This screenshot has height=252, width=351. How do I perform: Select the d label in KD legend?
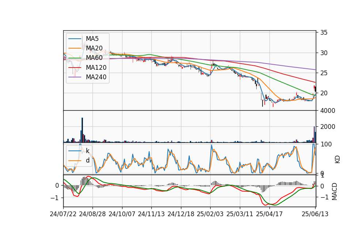88,160
